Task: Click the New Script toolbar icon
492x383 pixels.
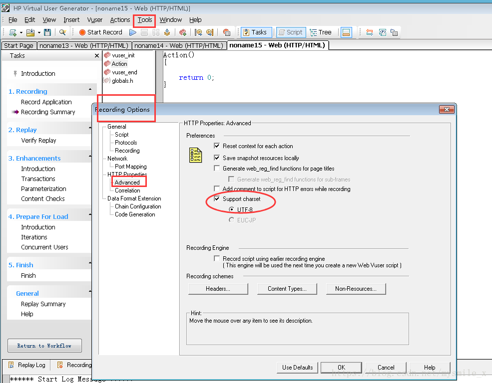Action: coord(12,32)
